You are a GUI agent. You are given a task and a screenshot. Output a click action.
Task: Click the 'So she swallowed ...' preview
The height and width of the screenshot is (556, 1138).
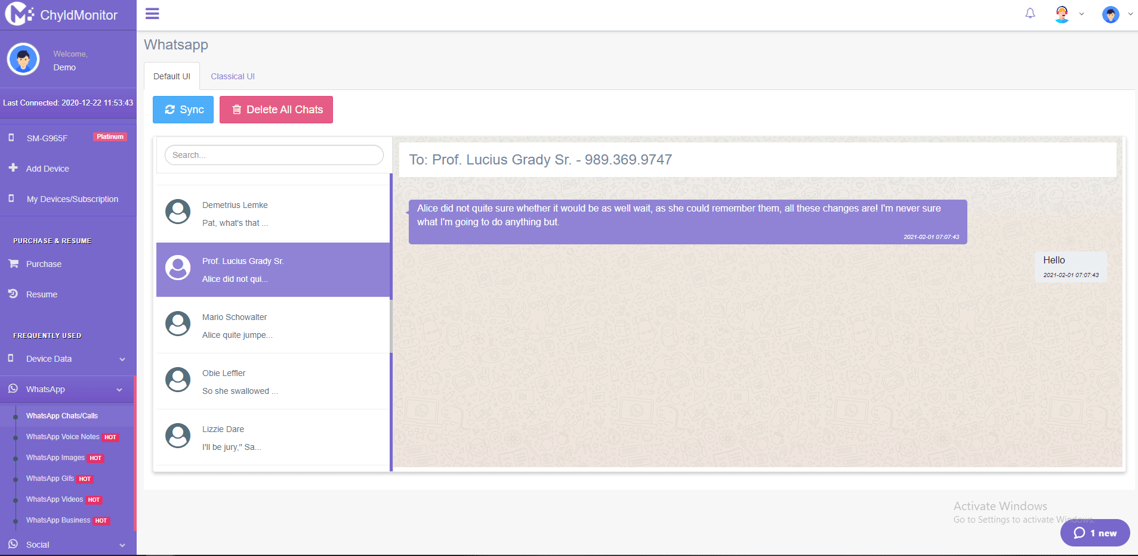pos(240,391)
